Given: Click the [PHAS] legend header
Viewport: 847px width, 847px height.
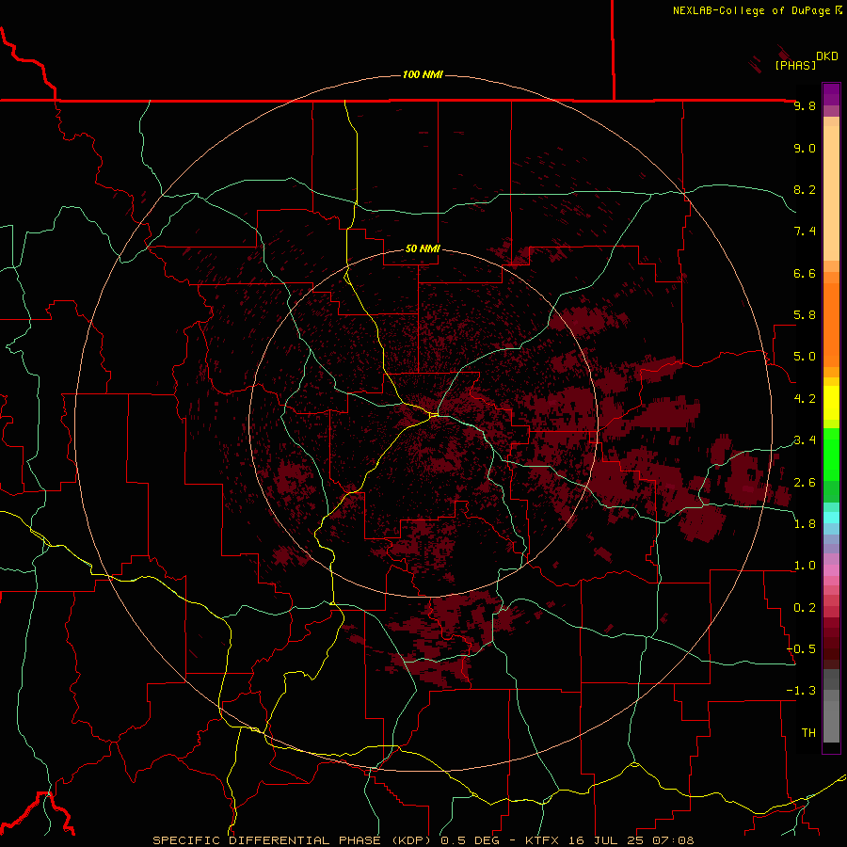Looking at the screenshot, I should coord(795,66).
